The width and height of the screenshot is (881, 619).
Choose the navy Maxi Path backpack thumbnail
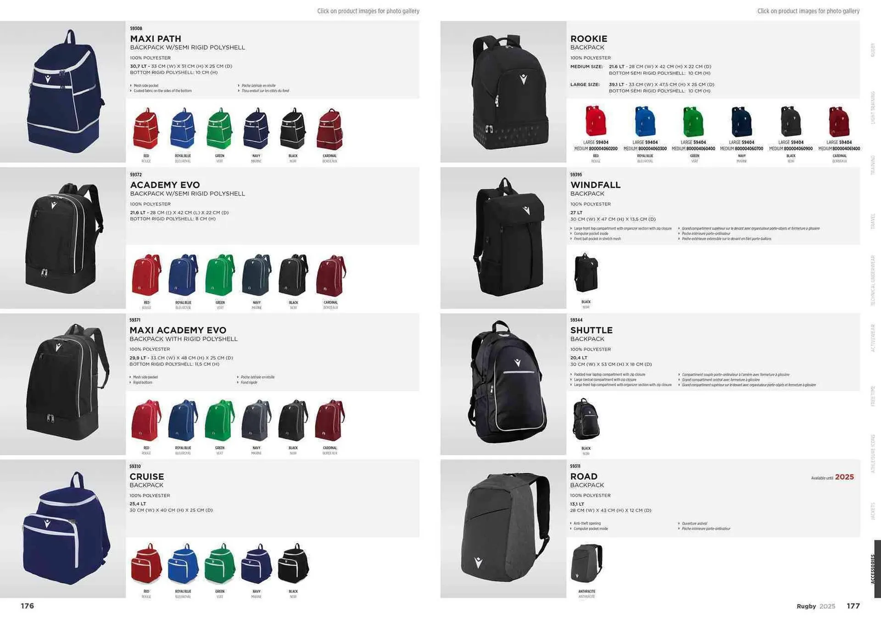256,129
